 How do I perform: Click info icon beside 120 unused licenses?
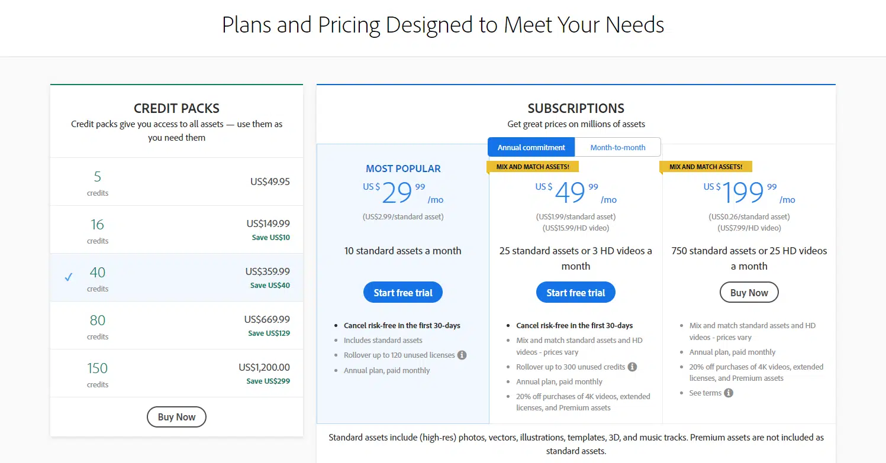pyautogui.click(x=462, y=355)
